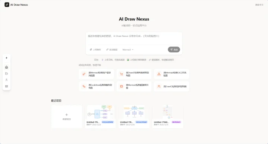Open Excalidraw project thumbnail beside new-project card
The height and width of the screenshot is (144, 268).
coord(100,112)
